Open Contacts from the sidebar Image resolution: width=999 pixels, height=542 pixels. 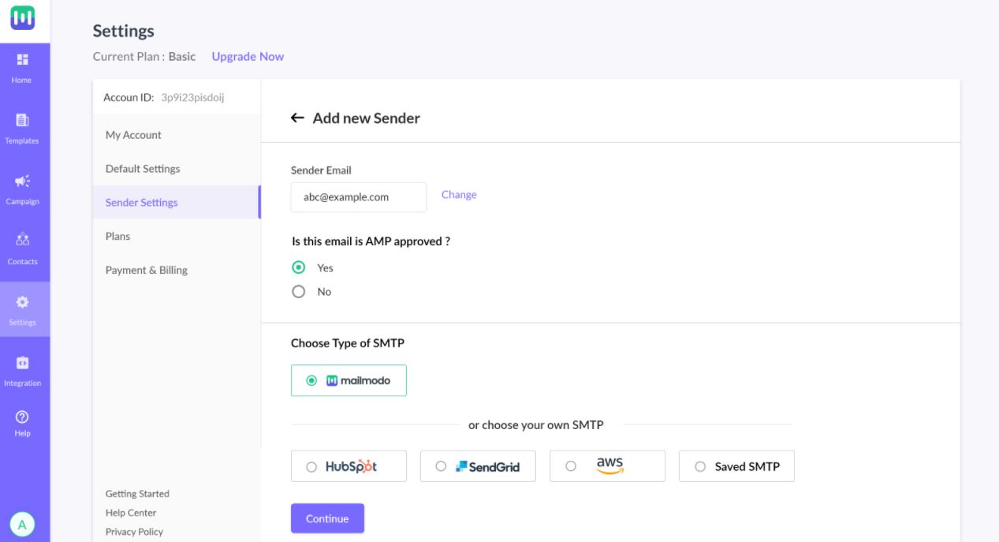coord(22,241)
